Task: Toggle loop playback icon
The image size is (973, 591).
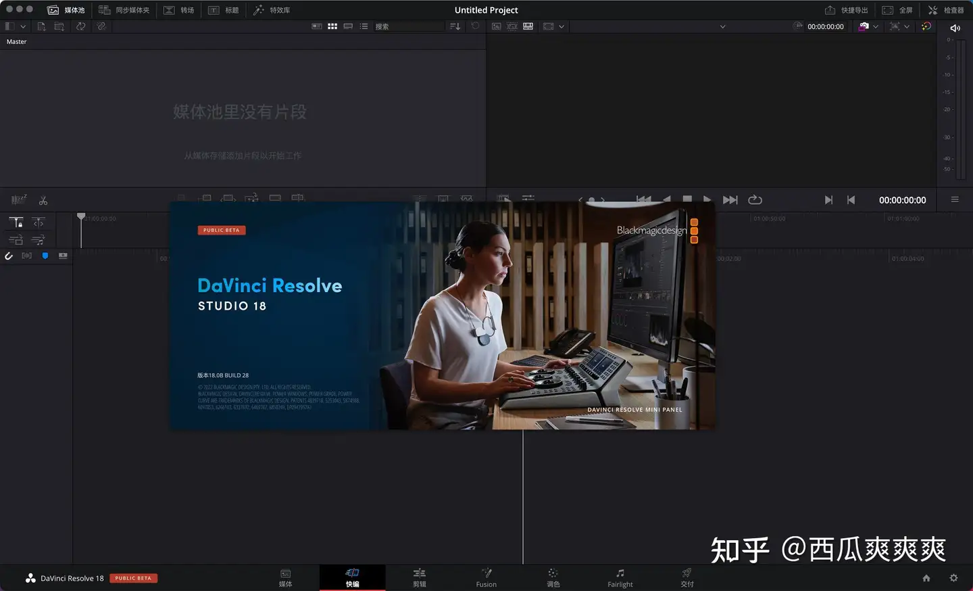Action: coord(755,200)
